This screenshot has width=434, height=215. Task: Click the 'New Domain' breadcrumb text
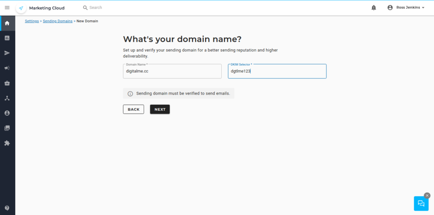pyautogui.click(x=87, y=21)
